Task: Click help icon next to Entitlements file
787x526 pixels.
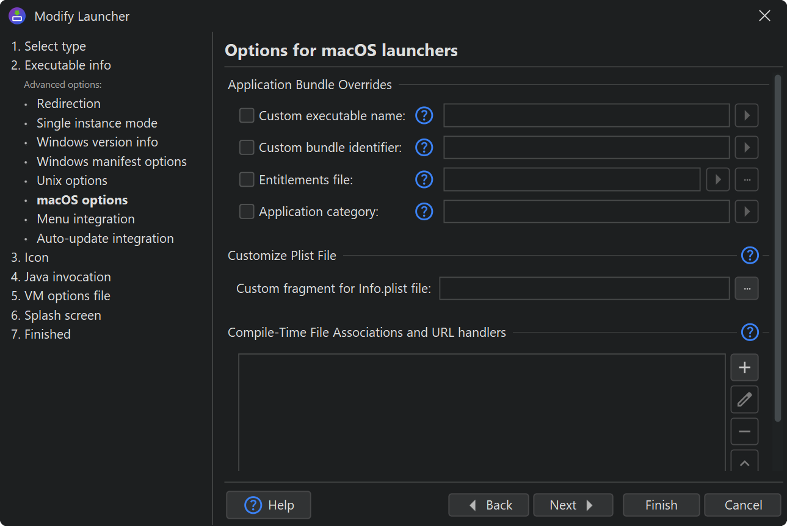Action: tap(424, 179)
